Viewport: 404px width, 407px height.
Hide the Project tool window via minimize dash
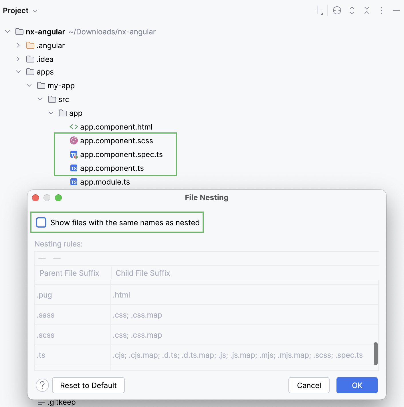pos(397,11)
